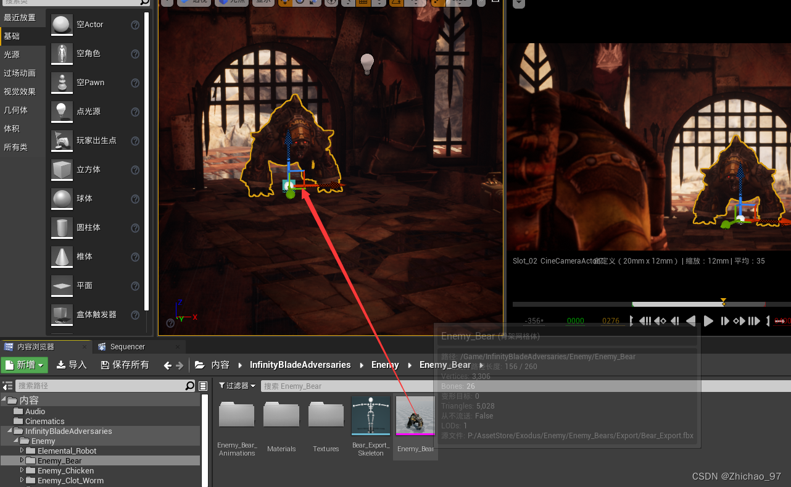Expand the Elemental_Robot folder node
Image resolution: width=791 pixels, height=487 pixels.
22,451
